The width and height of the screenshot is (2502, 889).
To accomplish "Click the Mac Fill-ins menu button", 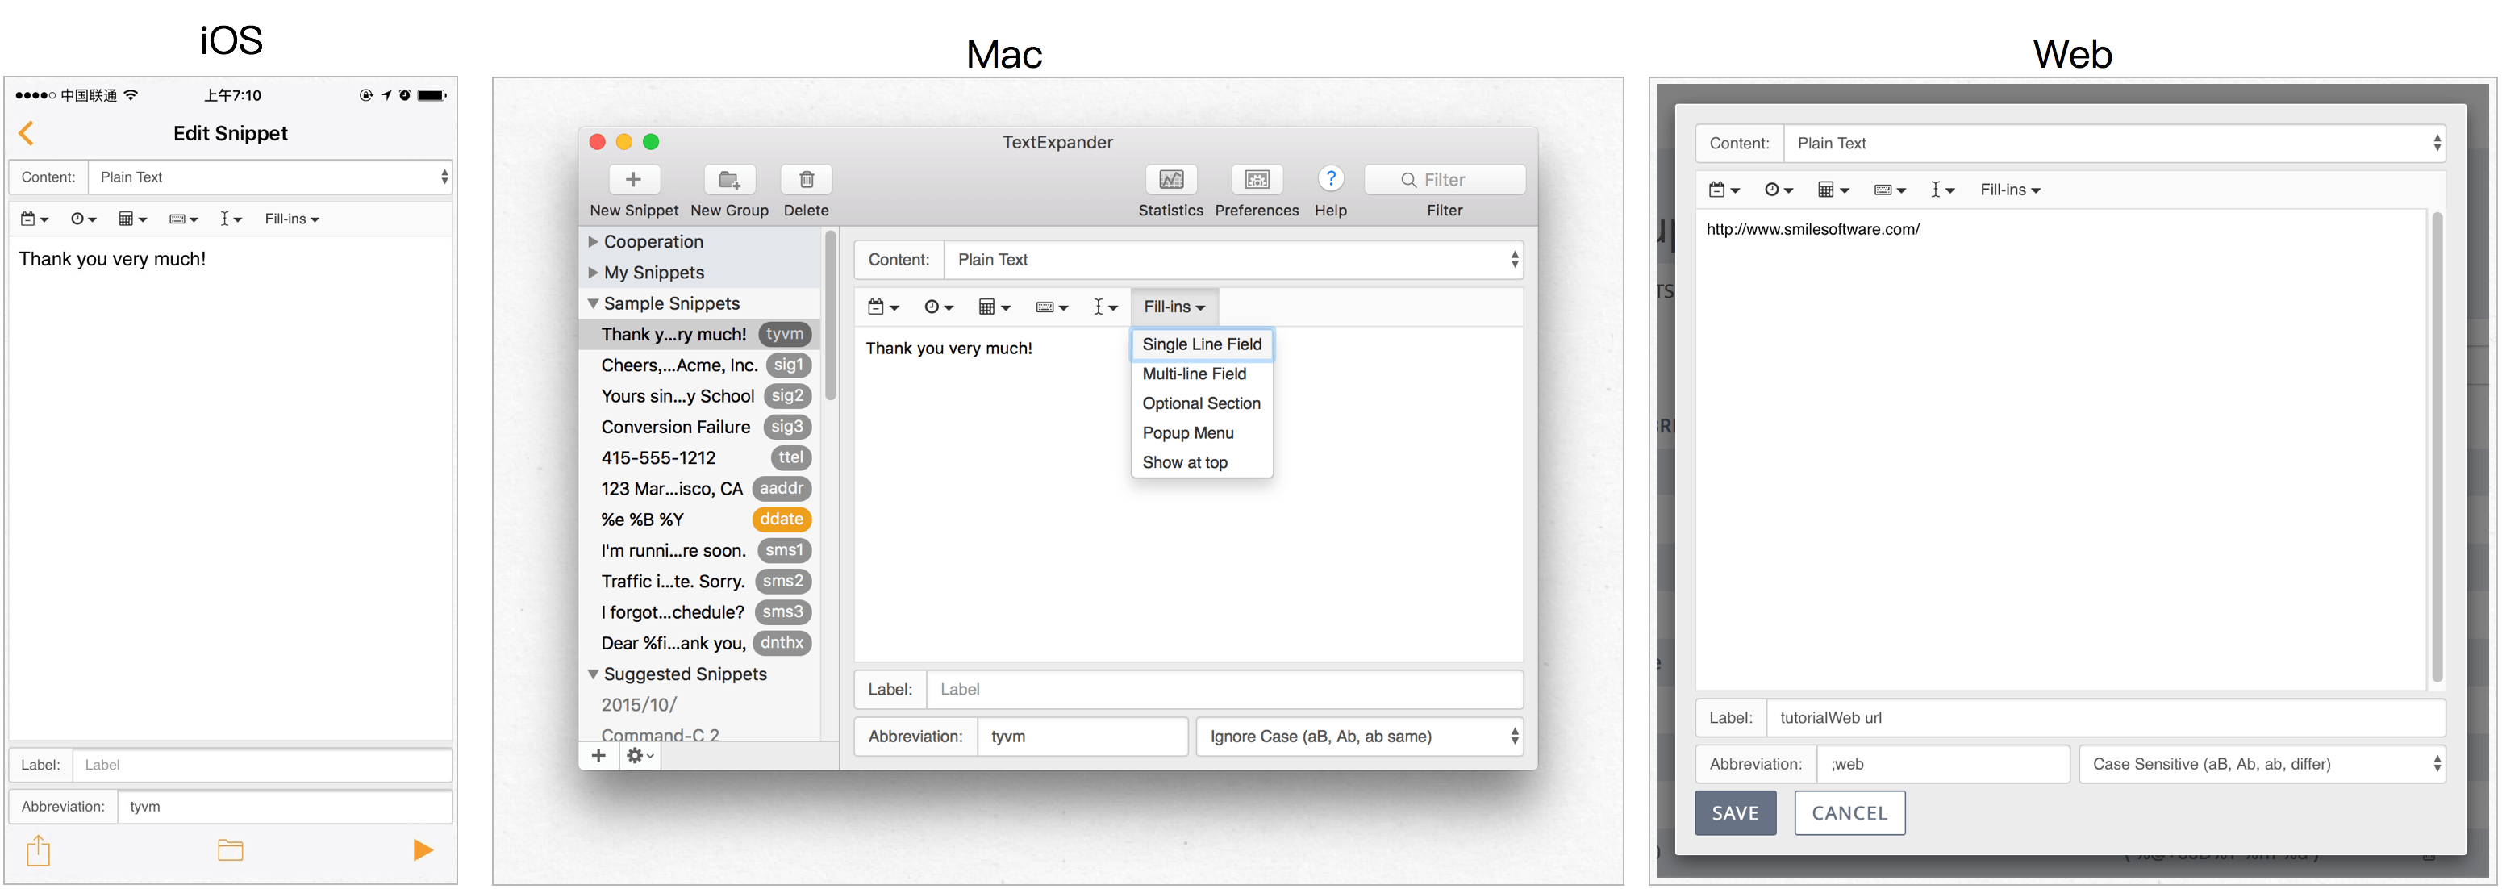I will pos(1174,307).
